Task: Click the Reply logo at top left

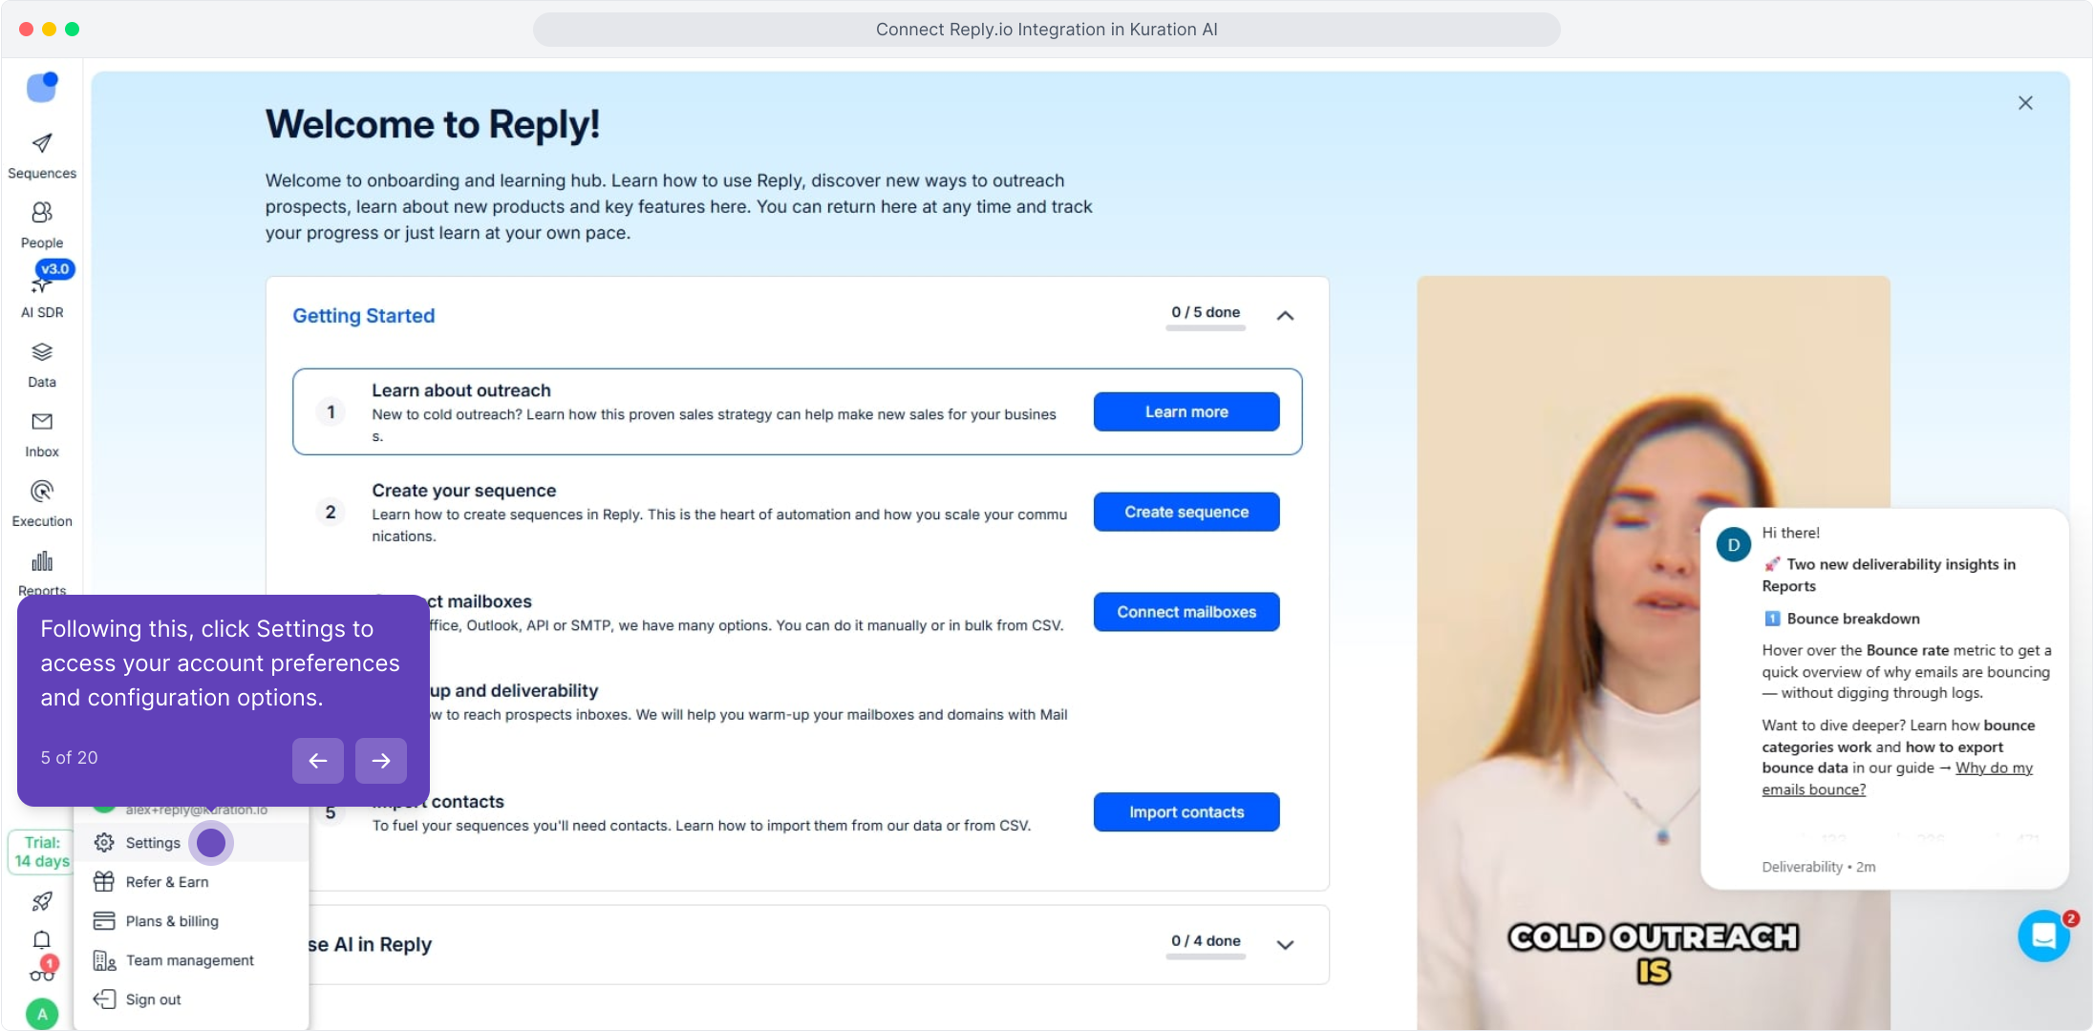Action: (42, 87)
